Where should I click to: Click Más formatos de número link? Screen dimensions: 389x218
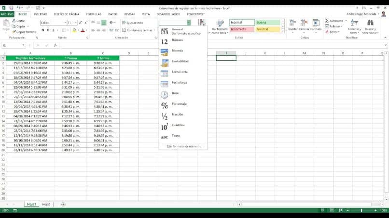[184, 146]
